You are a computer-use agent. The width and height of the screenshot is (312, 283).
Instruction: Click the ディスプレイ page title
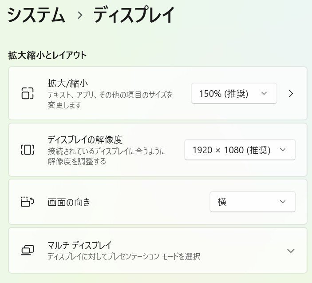point(134,16)
